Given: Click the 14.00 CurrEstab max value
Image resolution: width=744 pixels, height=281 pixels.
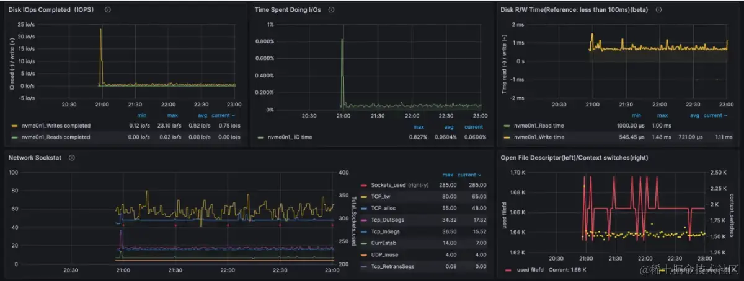Looking at the screenshot, I should [449, 243].
